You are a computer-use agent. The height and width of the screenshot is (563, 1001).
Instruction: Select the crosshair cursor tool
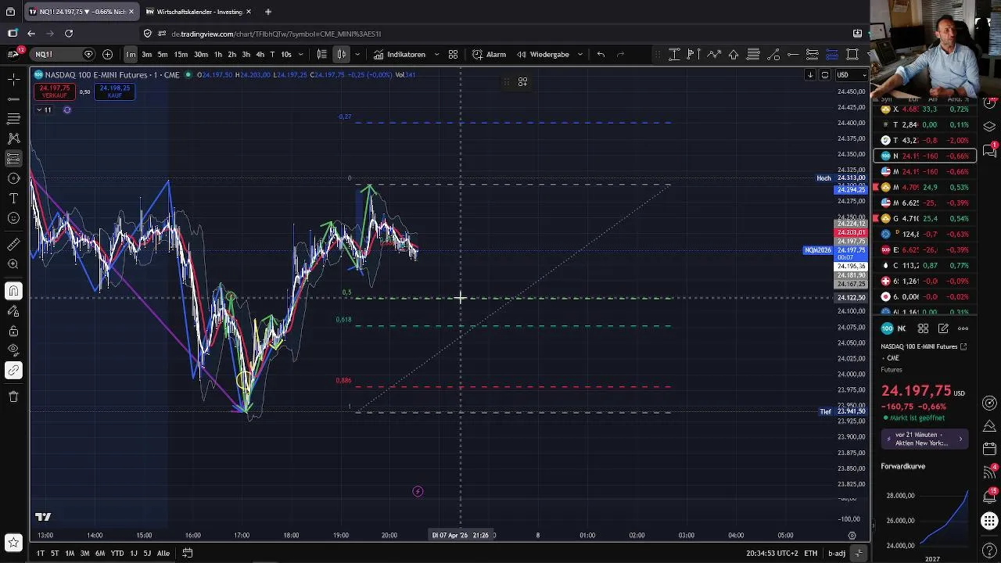[13, 80]
